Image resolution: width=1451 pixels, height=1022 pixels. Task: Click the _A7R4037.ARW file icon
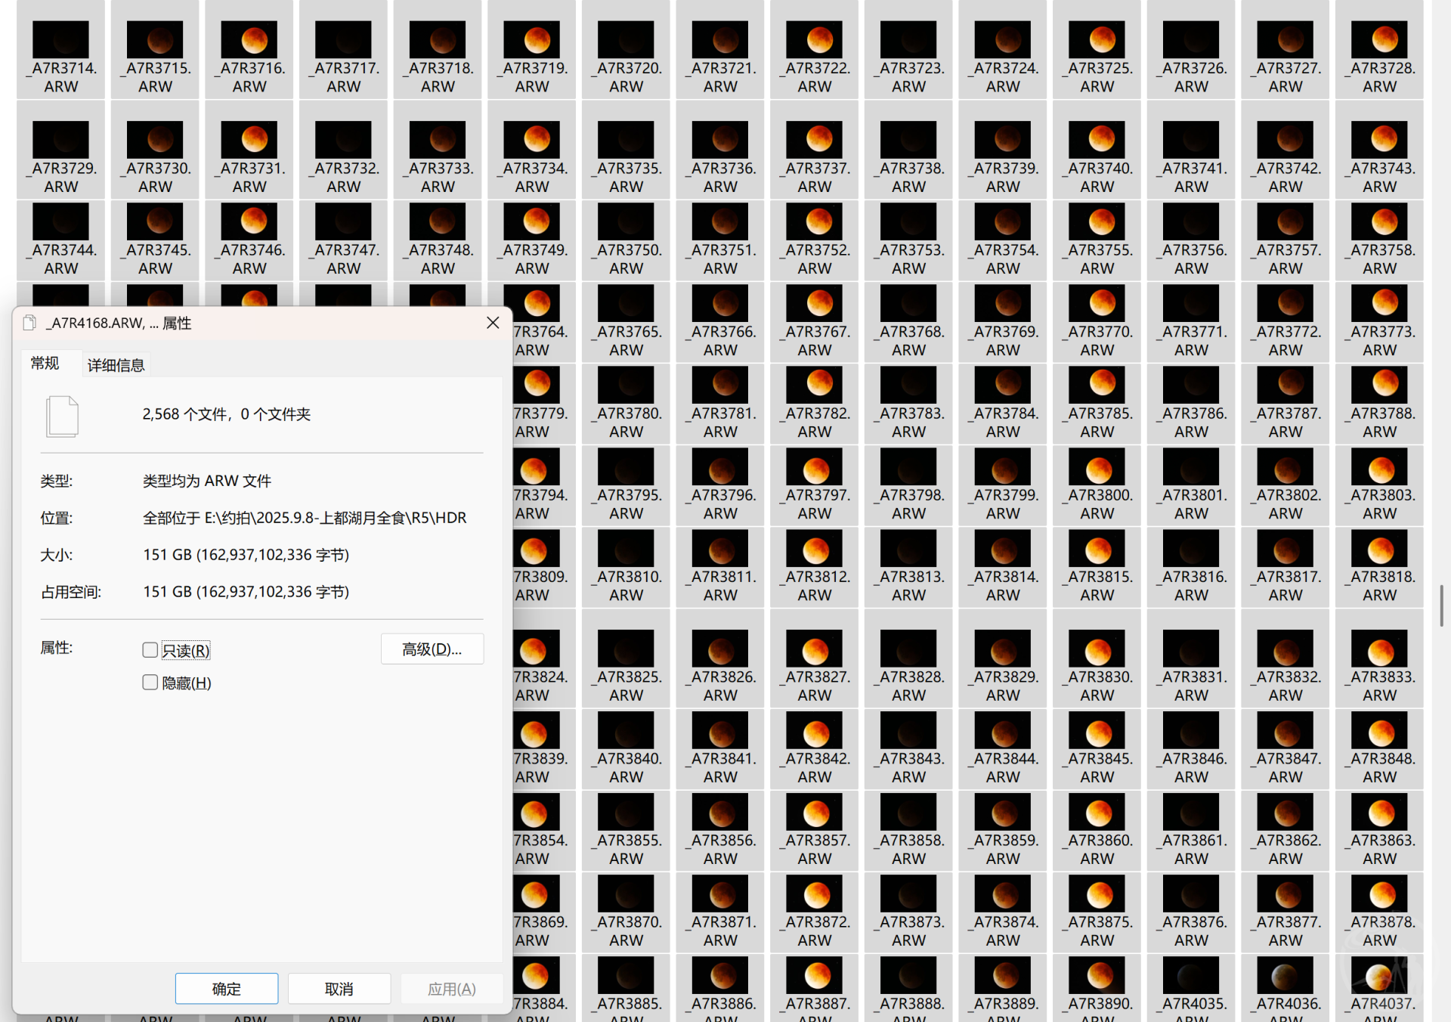[x=1379, y=976]
